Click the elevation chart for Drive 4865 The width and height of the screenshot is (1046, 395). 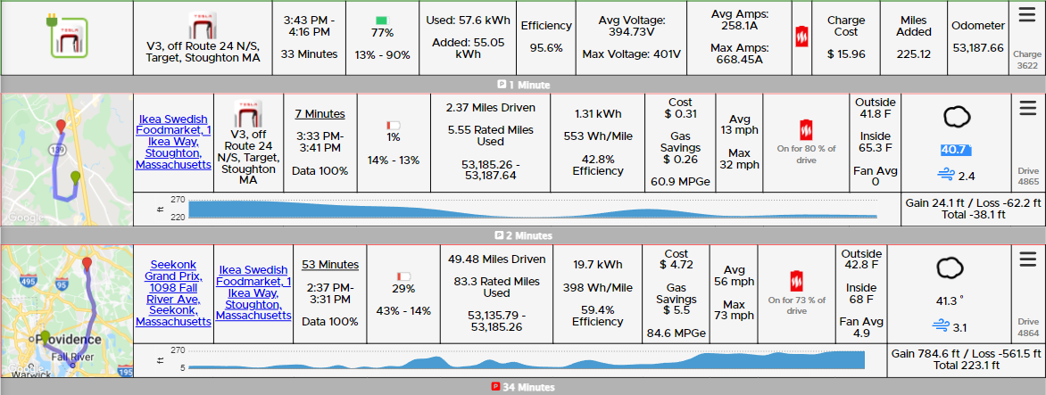[x=532, y=210]
